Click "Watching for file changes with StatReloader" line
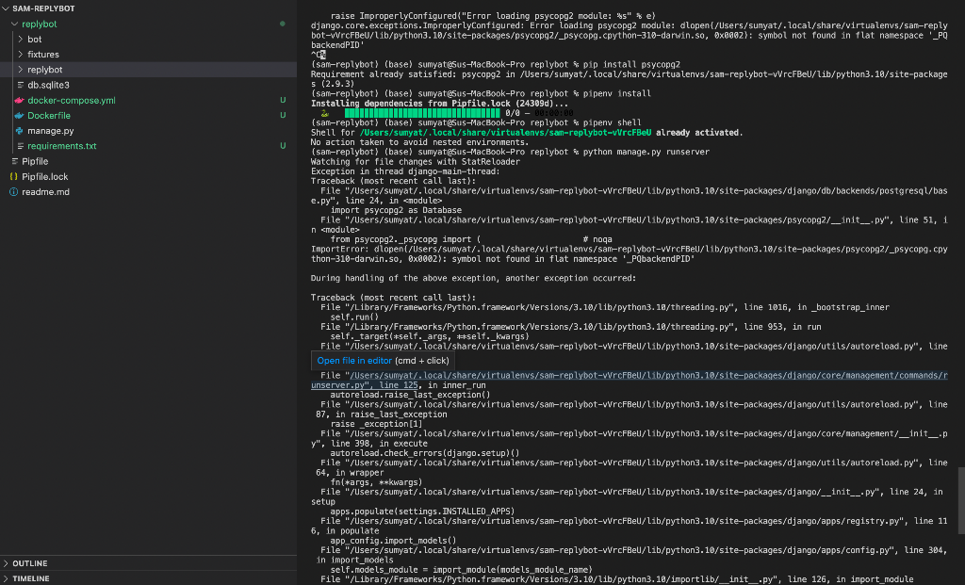This screenshot has width=965, height=585. [x=416, y=162]
